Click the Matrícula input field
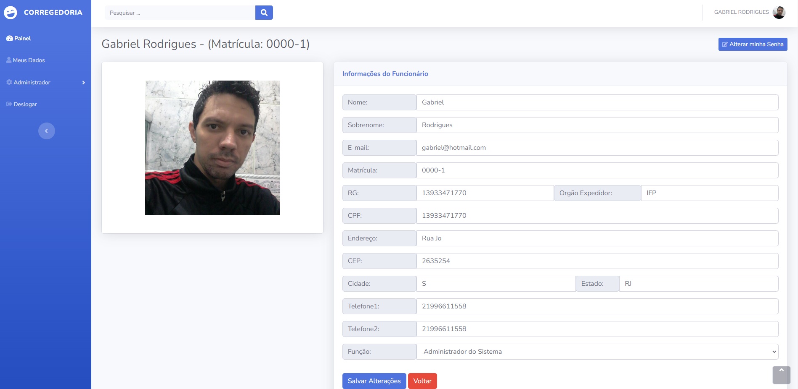The height and width of the screenshot is (389, 798). tap(597, 170)
